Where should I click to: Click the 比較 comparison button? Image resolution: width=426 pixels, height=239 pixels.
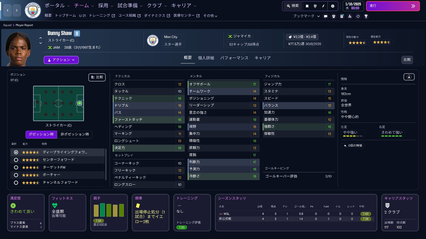(407, 60)
